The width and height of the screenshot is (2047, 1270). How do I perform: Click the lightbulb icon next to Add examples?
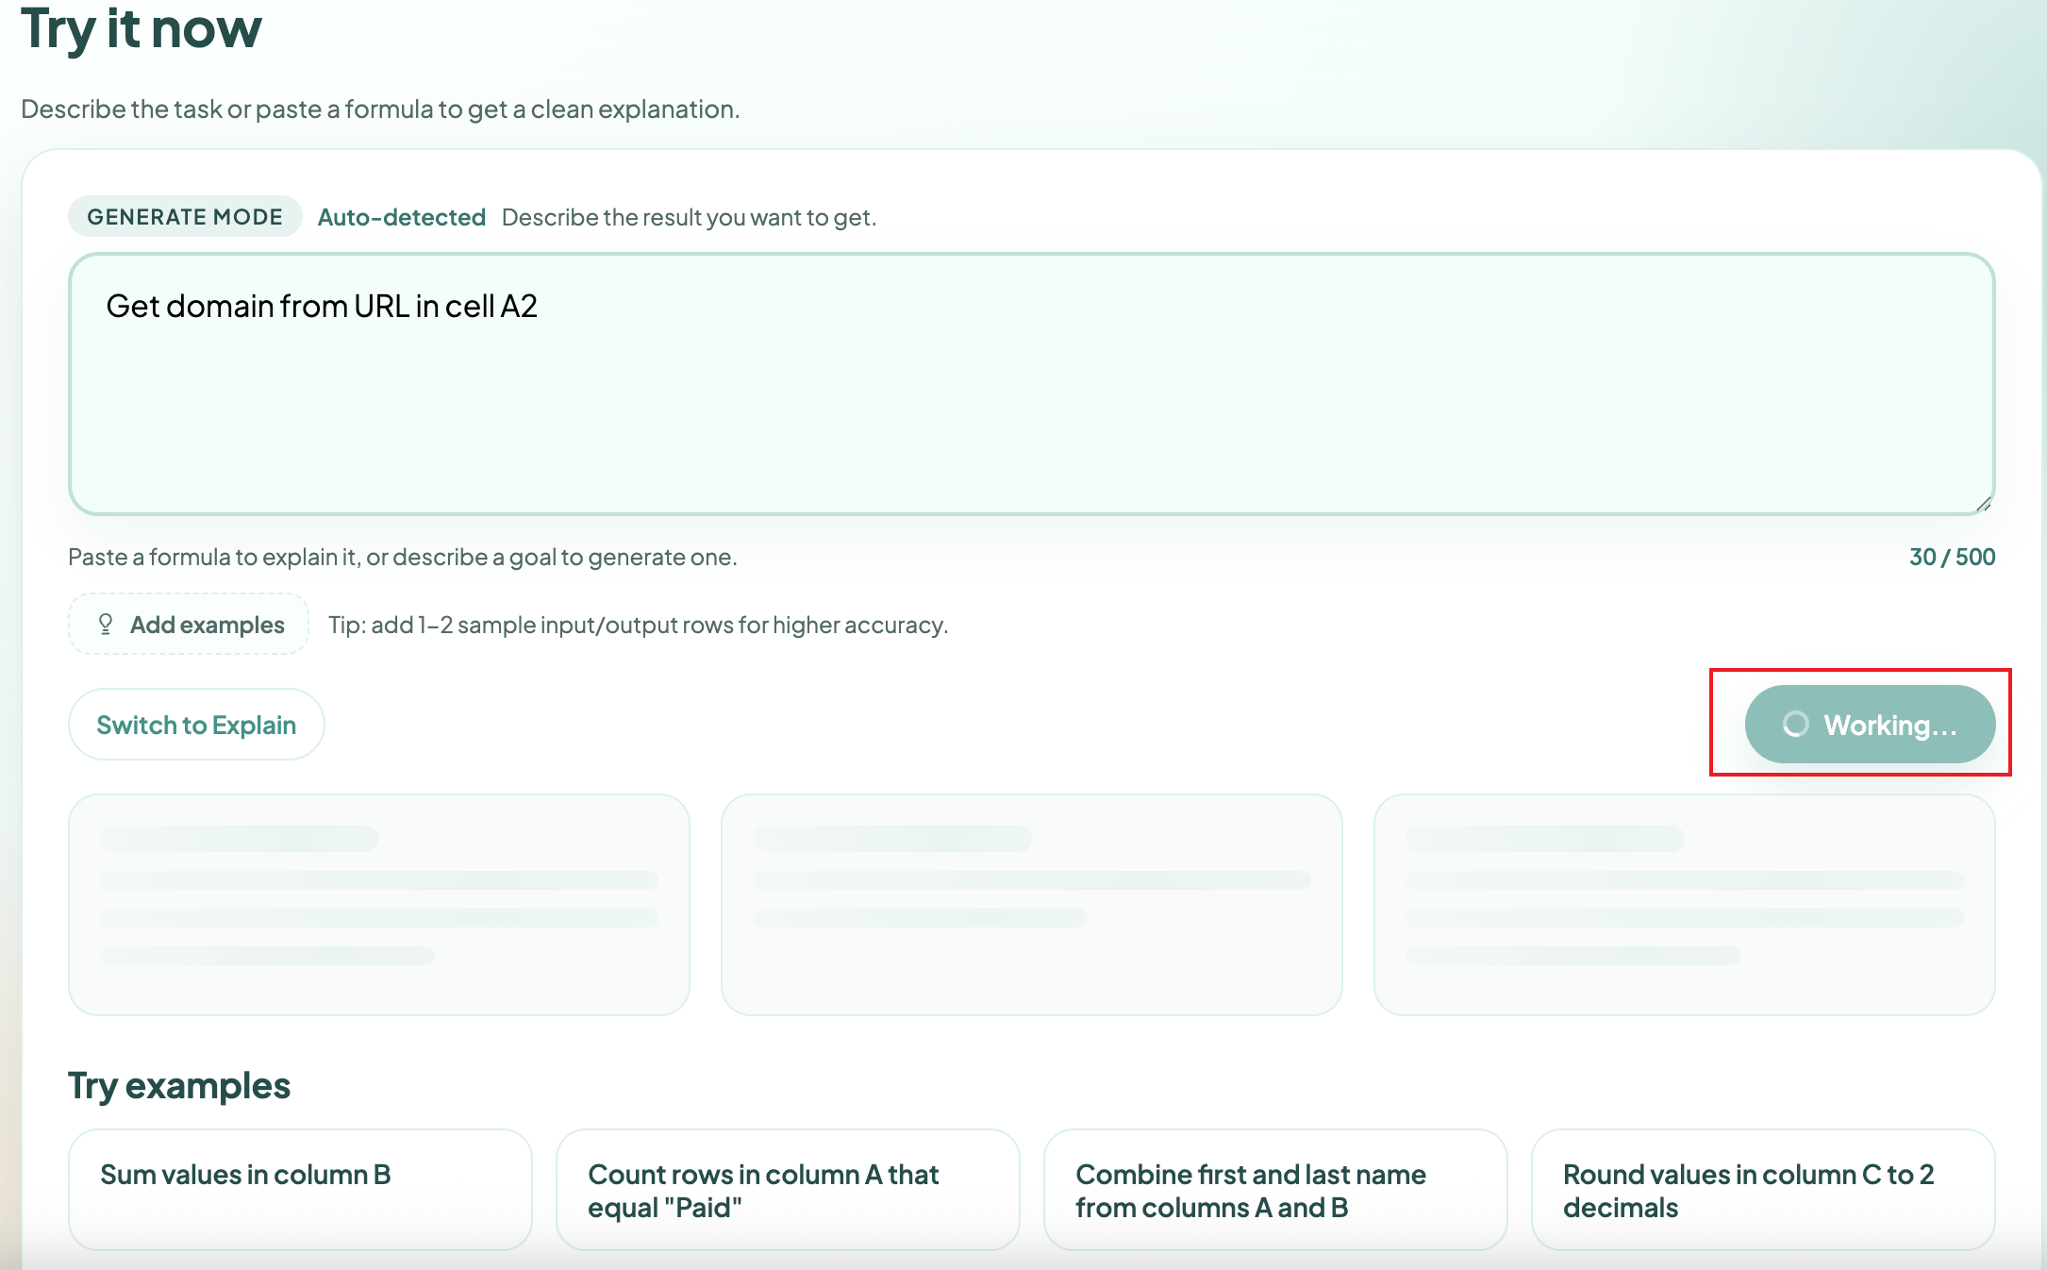106,625
